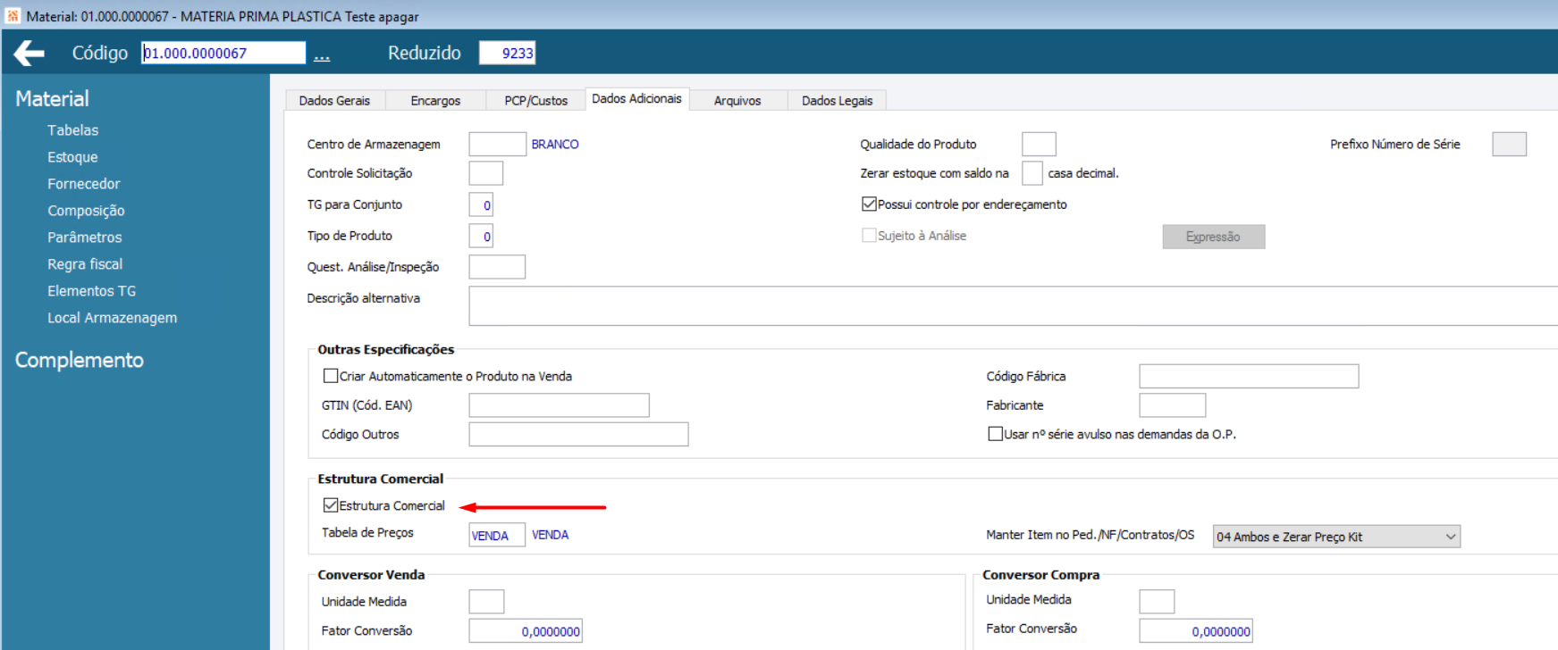Open Composição in the sidebar
1558x650 pixels.
tap(86, 211)
